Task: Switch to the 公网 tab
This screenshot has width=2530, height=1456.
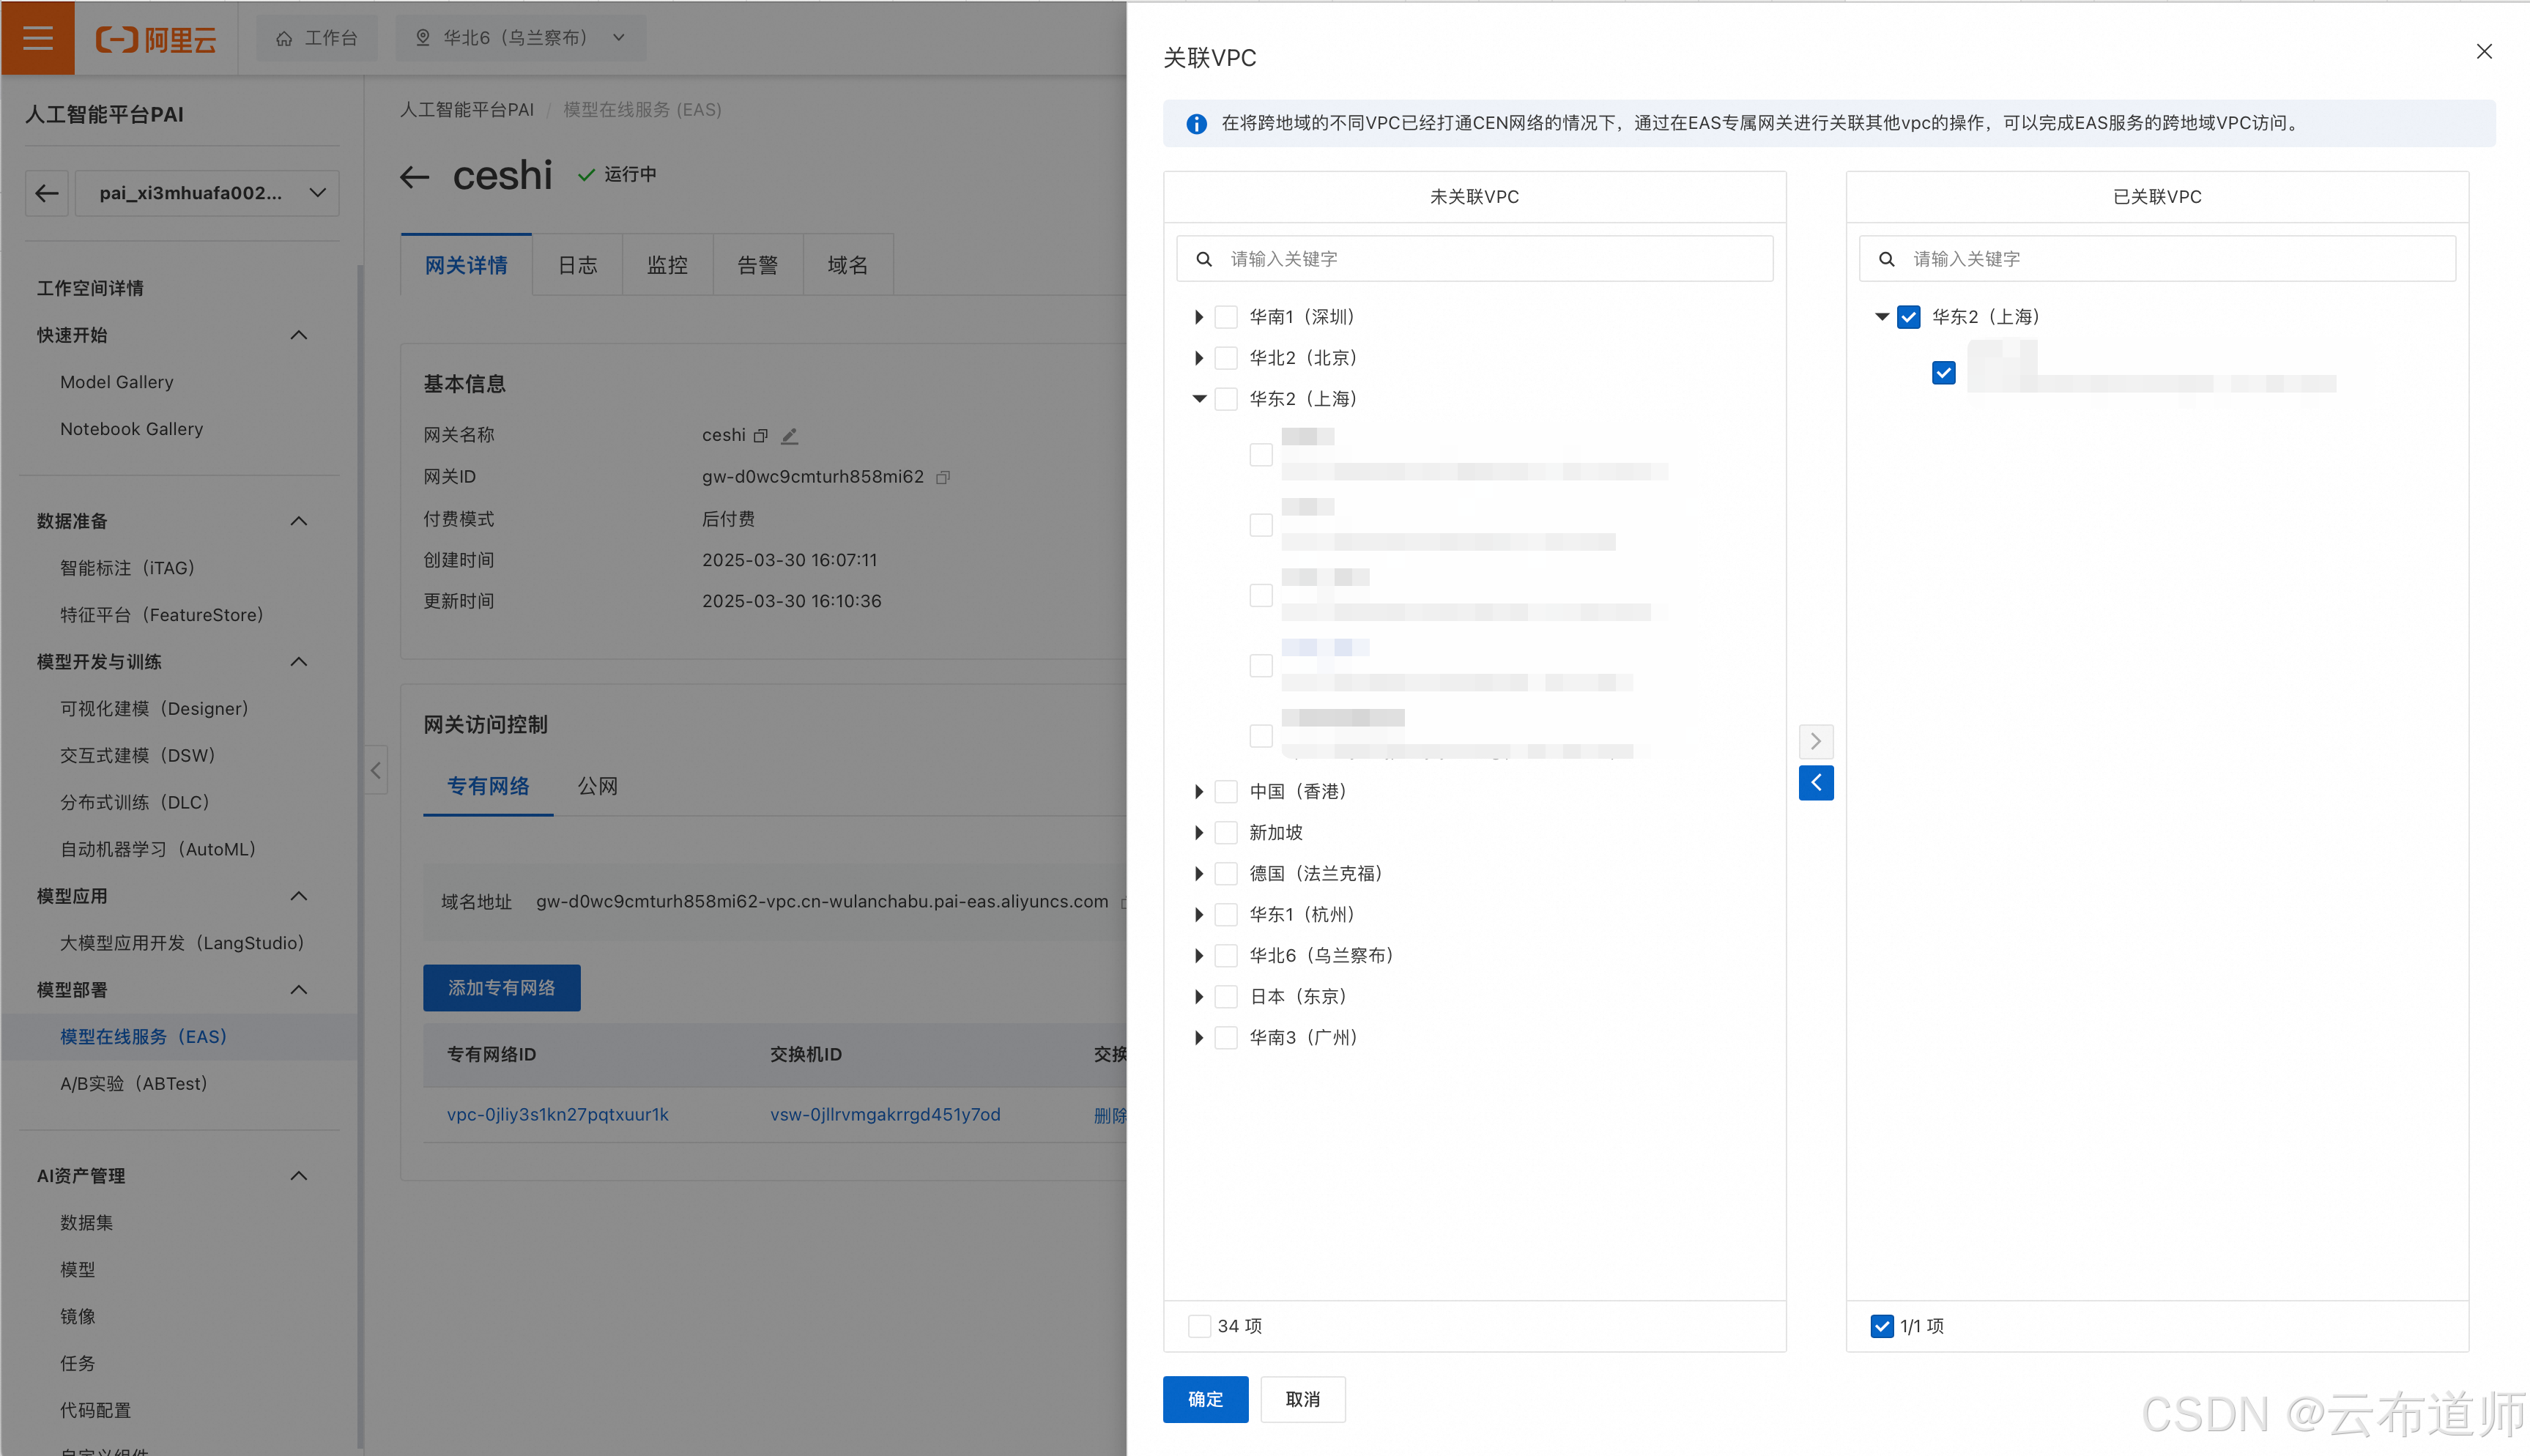Action: tap(597, 786)
